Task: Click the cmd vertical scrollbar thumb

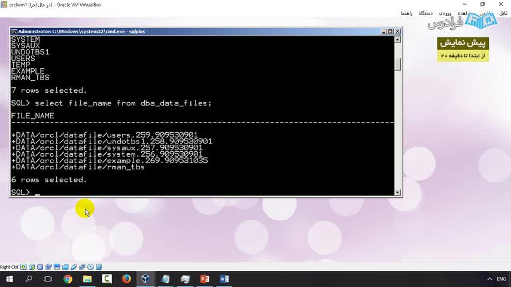Action: (397, 64)
